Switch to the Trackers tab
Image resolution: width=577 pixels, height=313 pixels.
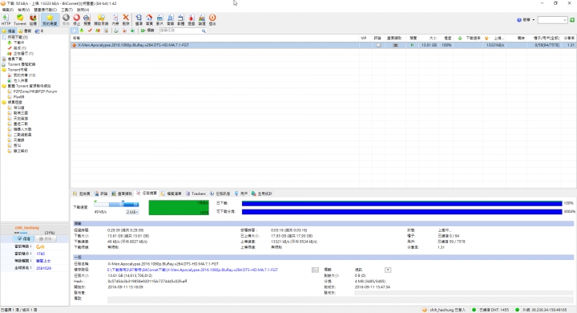tap(196, 193)
